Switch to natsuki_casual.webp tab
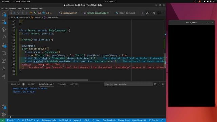Screen dimensions: 217x122 tap(96, 13)
